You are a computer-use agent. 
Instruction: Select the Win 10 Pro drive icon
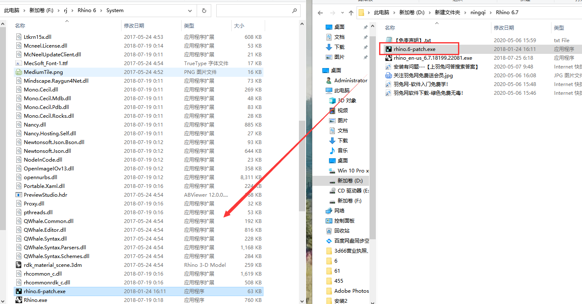click(332, 171)
